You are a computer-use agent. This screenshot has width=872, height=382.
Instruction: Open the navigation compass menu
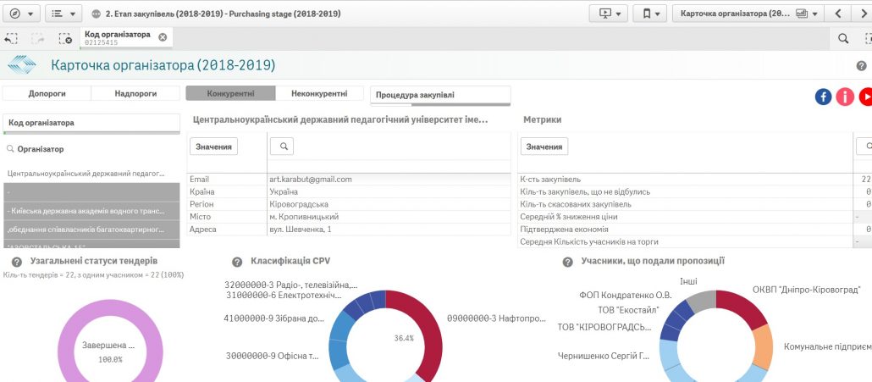click(22, 14)
